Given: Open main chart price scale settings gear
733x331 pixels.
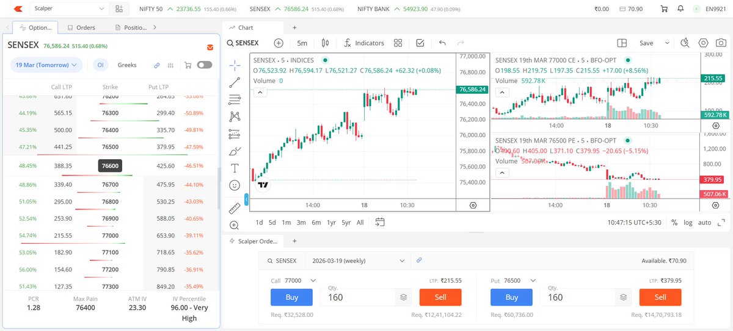Looking at the screenshot, I should click(473, 205).
